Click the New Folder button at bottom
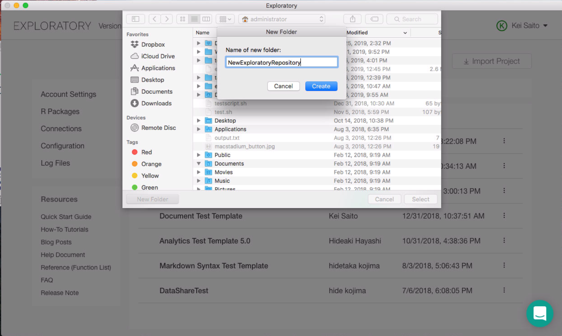Viewport: 562px width, 336px height. click(x=152, y=199)
